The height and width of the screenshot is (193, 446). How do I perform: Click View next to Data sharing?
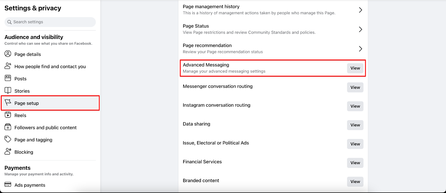pos(355,125)
